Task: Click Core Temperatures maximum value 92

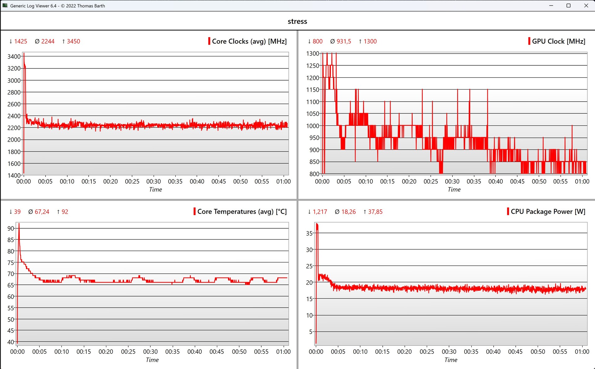Action: click(65, 212)
